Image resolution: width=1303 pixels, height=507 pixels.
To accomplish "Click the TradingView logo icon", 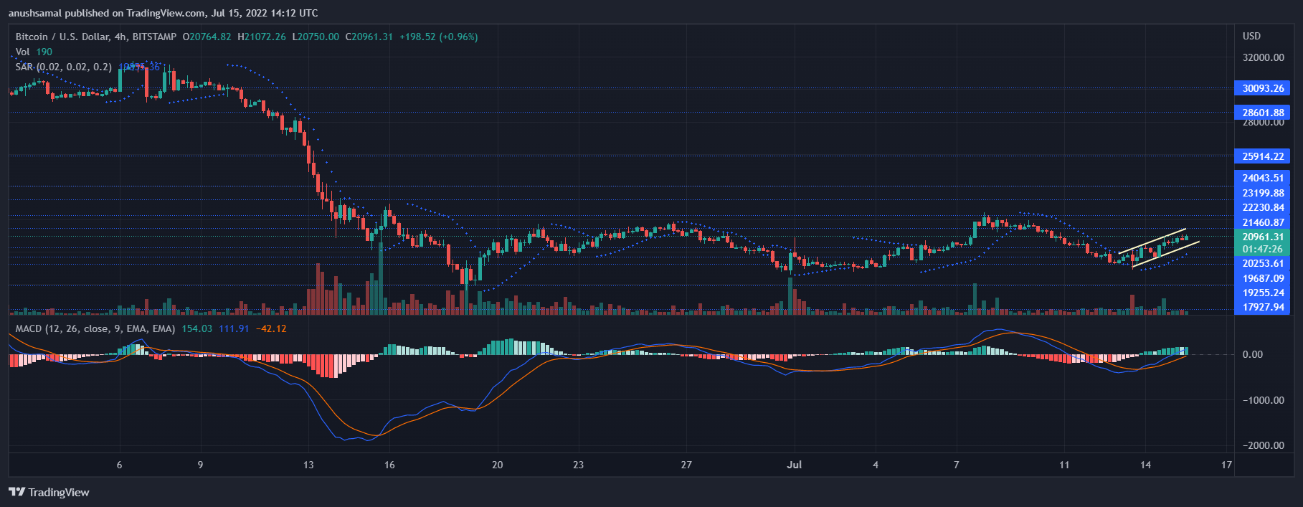I will pyautogui.click(x=16, y=492).
